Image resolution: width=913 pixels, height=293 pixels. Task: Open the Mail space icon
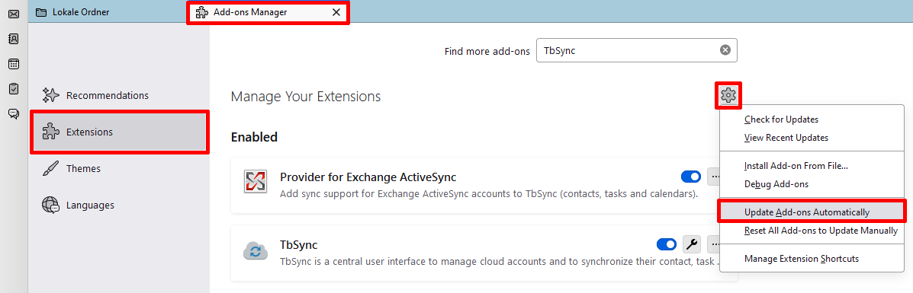tap(14, 13)
